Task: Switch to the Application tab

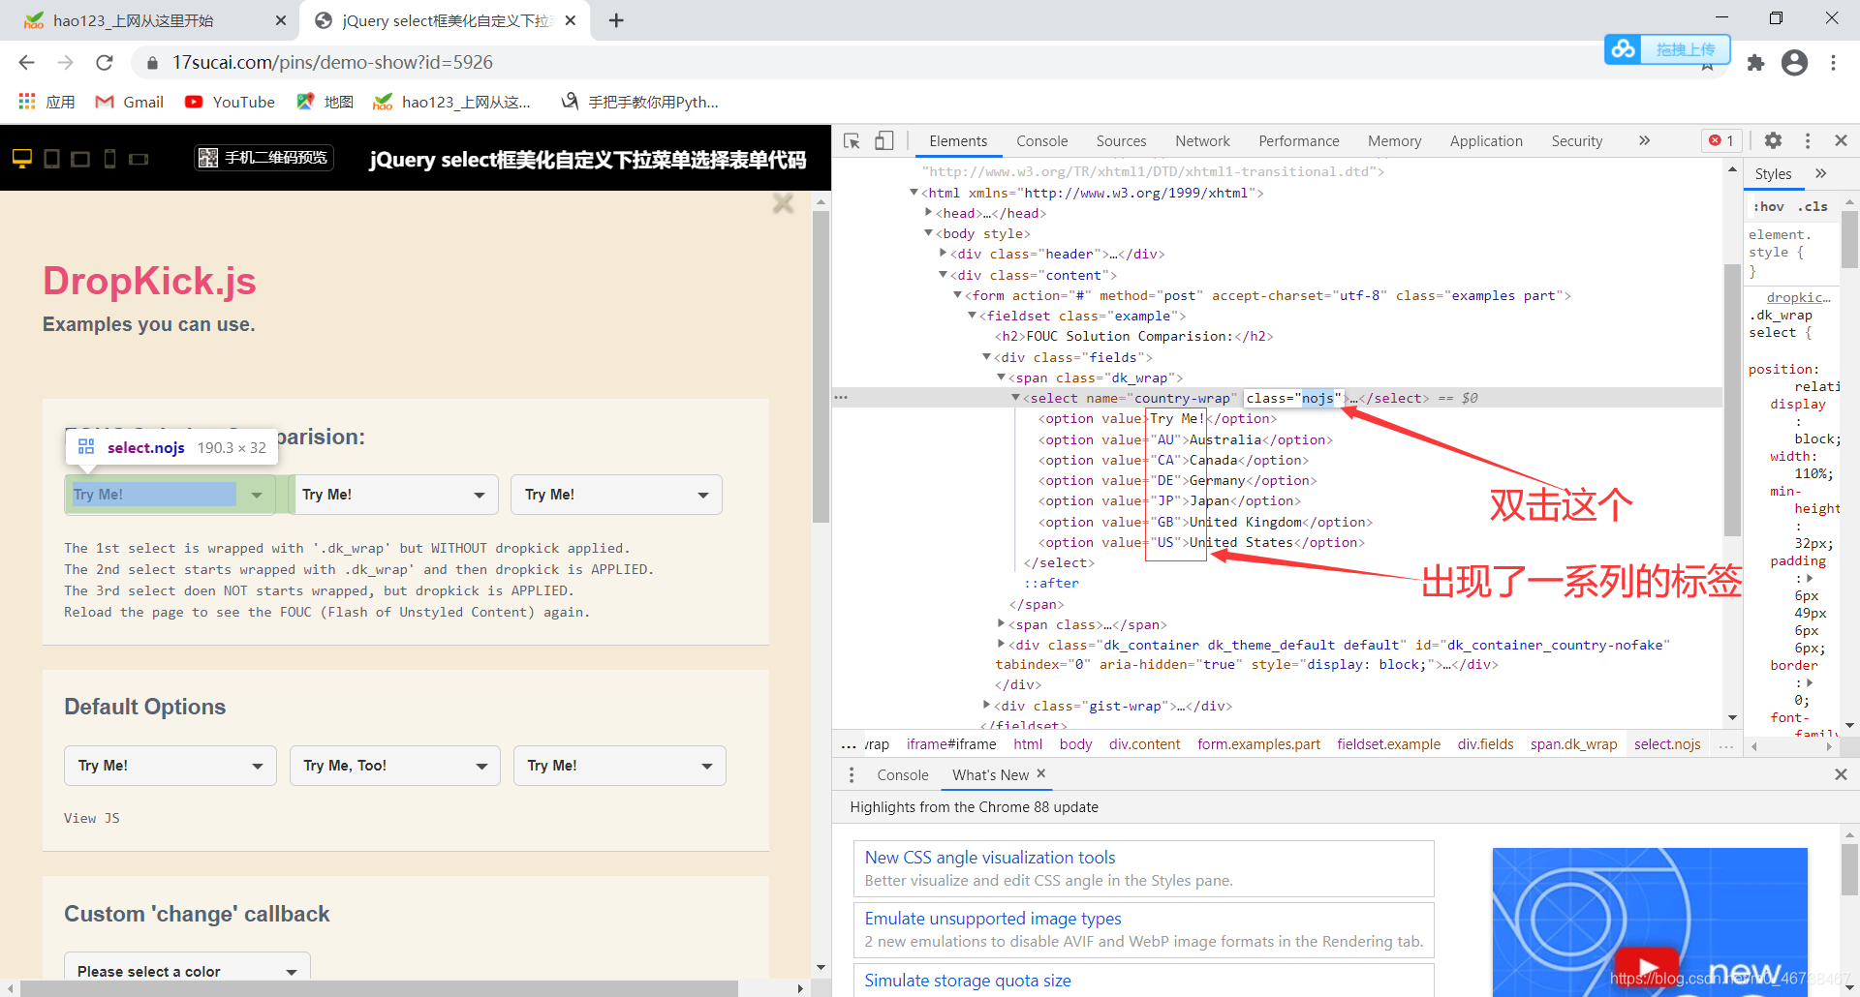Action: (1486, 141)
